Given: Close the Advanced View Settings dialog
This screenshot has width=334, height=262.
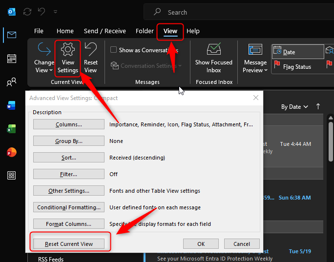Looking at the screenshot, I should click(256, 98).
